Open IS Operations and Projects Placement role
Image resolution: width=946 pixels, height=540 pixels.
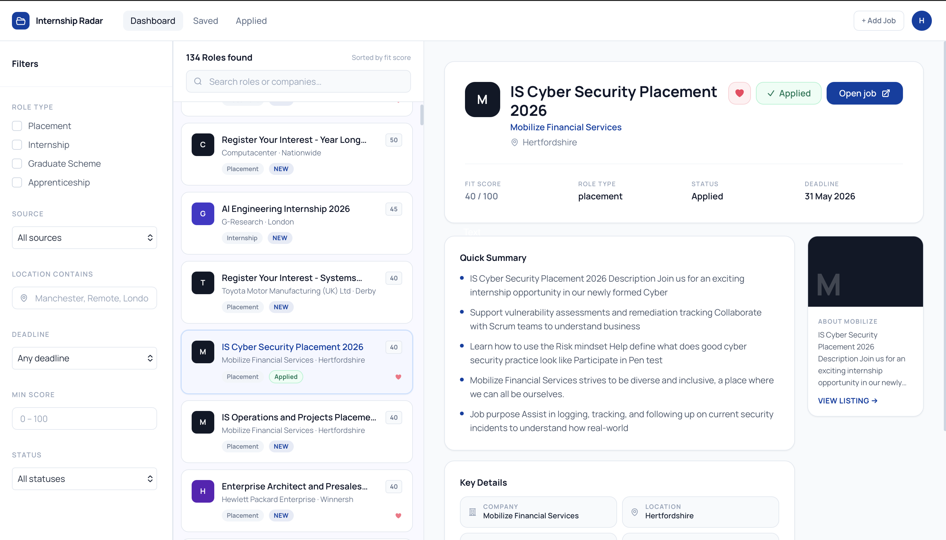pyautogui.click(x=297, y=432)
